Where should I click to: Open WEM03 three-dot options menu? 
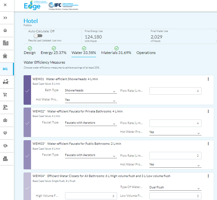click(208, 144)
